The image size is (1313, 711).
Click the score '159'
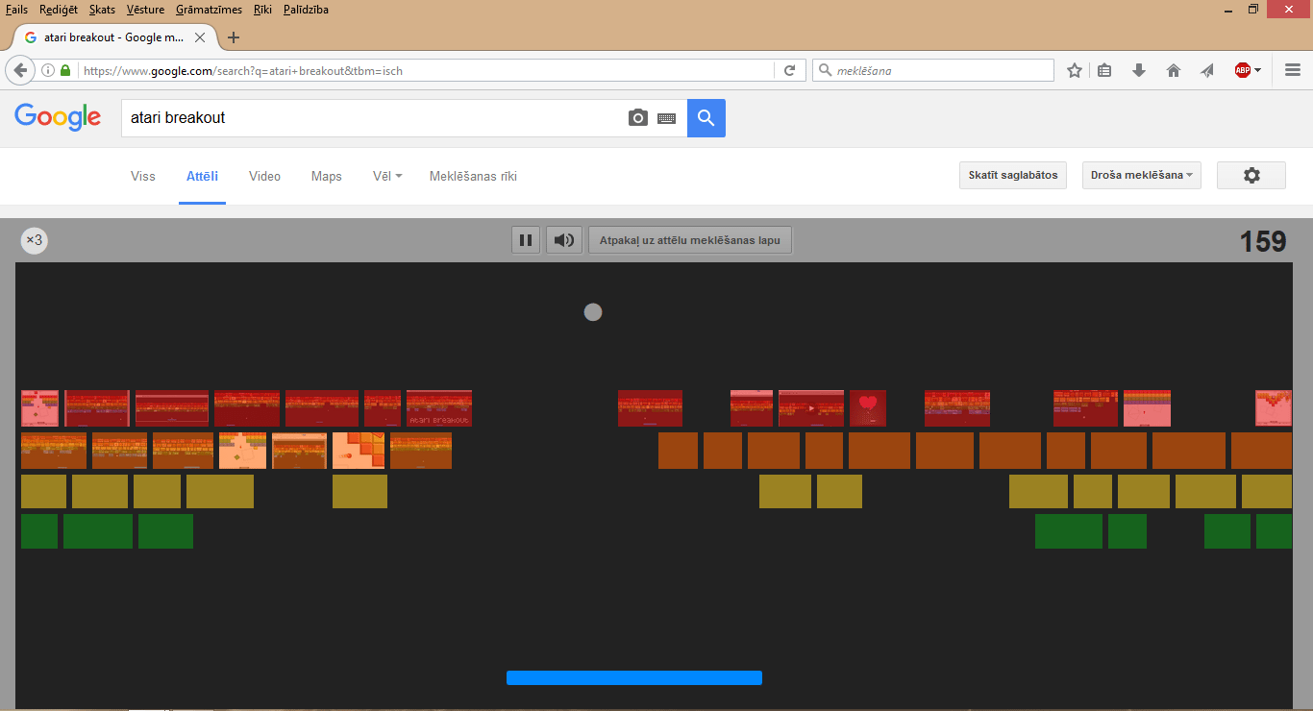tap(1262, 241)
